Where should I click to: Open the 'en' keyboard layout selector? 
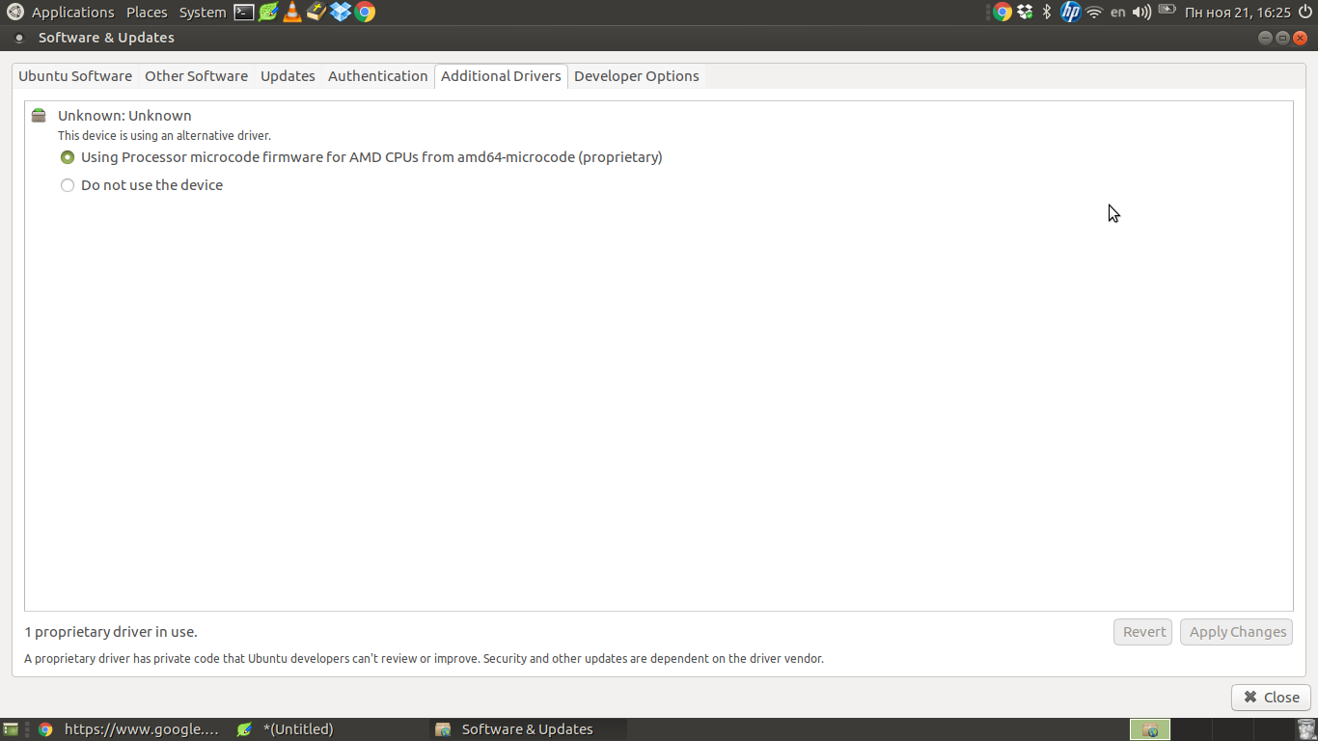1118,13
